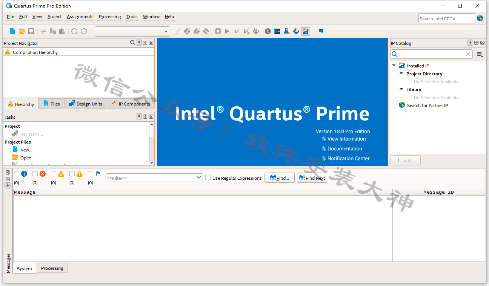Click the Search Intel FPGA input field
Screen dimensions: 489x286
tap(447, 18)
